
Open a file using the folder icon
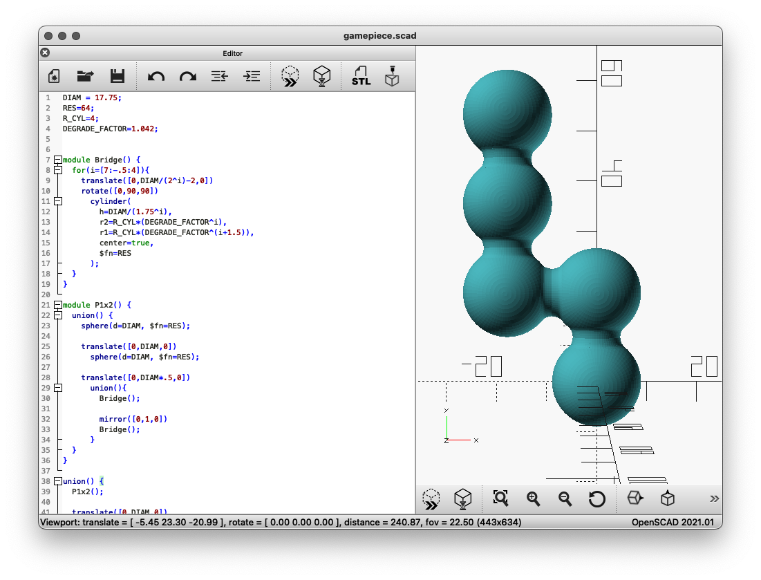86,77
